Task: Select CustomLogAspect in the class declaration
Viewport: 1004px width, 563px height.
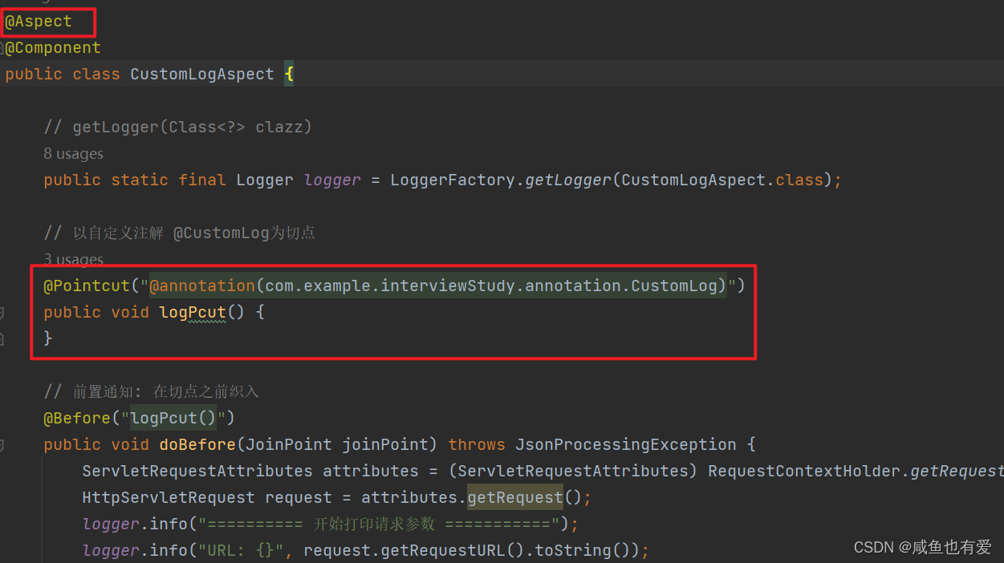Action: [x=202, y=75]
